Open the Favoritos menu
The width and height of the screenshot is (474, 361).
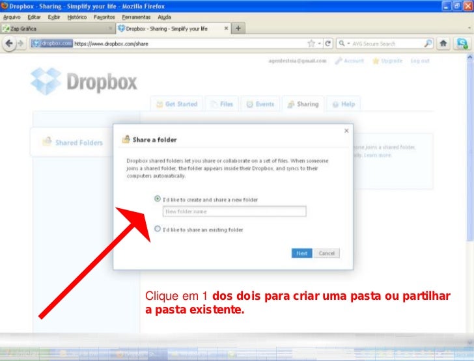(x=104, y=17)
